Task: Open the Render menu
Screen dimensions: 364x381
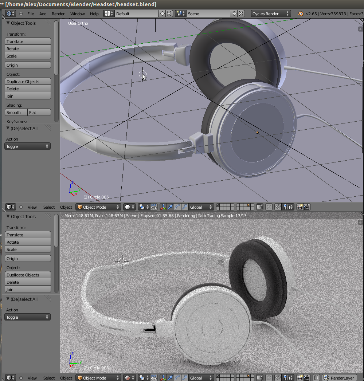Action: click(x=58, y=13)
